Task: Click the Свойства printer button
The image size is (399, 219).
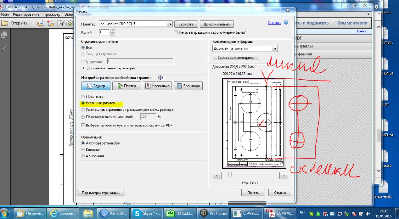Action: tap(186, 24)
